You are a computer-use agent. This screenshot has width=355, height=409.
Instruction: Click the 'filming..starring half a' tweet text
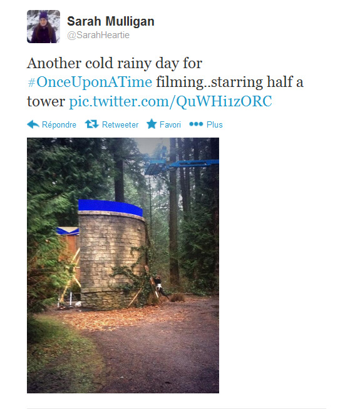click(x=230, y=82)
